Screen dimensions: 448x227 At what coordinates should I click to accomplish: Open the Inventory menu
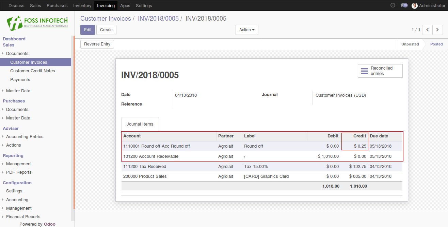(82, 5)
